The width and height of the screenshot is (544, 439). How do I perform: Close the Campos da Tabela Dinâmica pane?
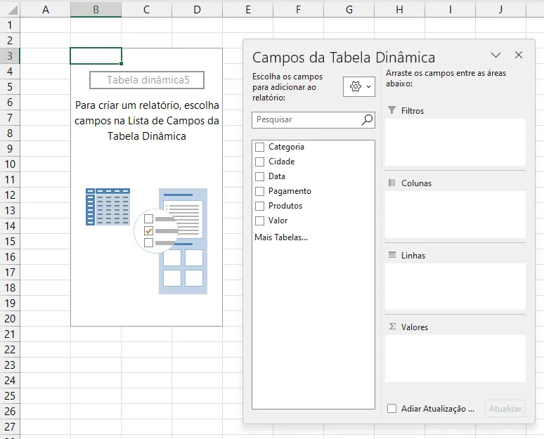point(519,55)
